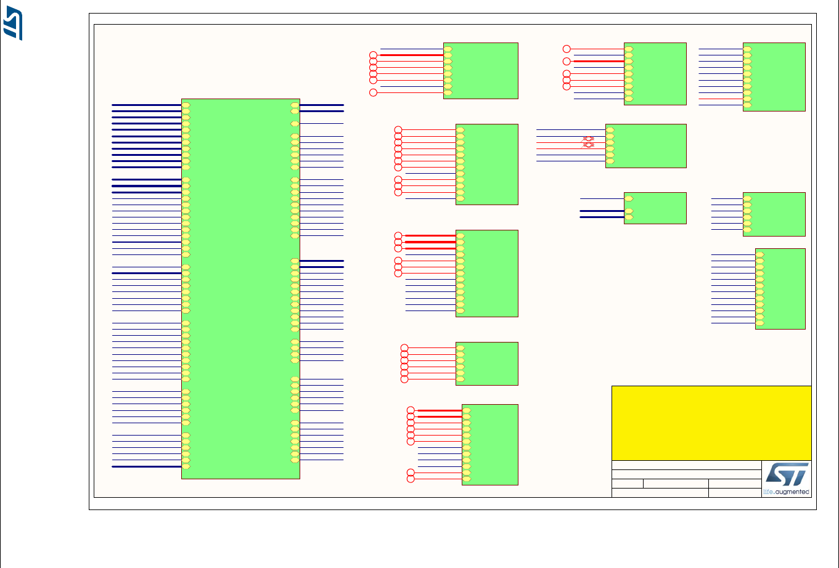Select the tallest green sheet block

click(x=240, y=289)
